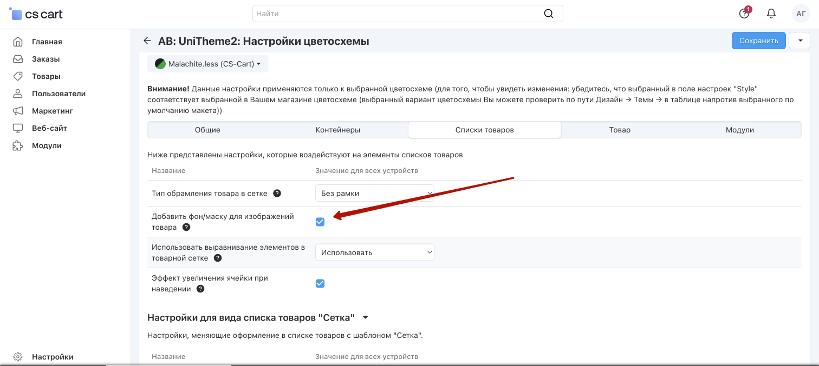The image size is (819, 366).
Task: Open the dropdown arrow next to Сохранить
Action: pos(799,41)
